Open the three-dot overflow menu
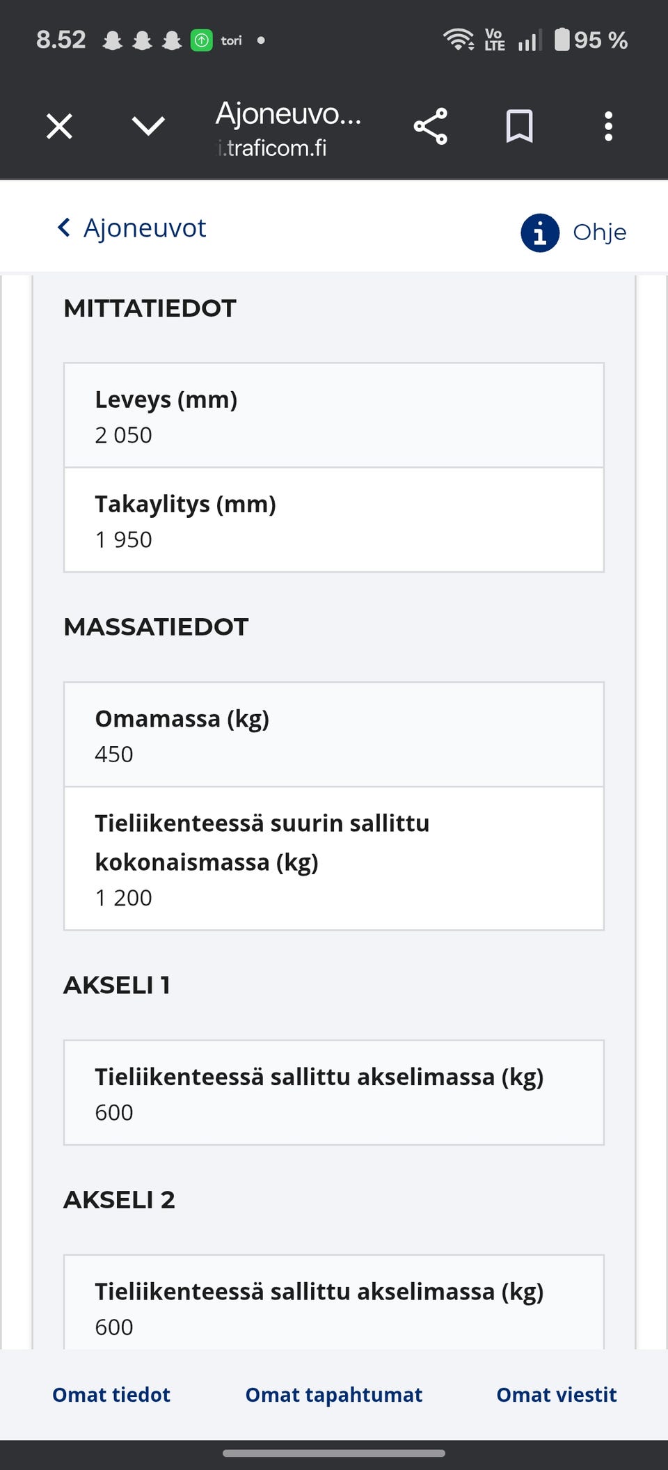The width and height of the screenshot is (668, 1470). (607, 125)
